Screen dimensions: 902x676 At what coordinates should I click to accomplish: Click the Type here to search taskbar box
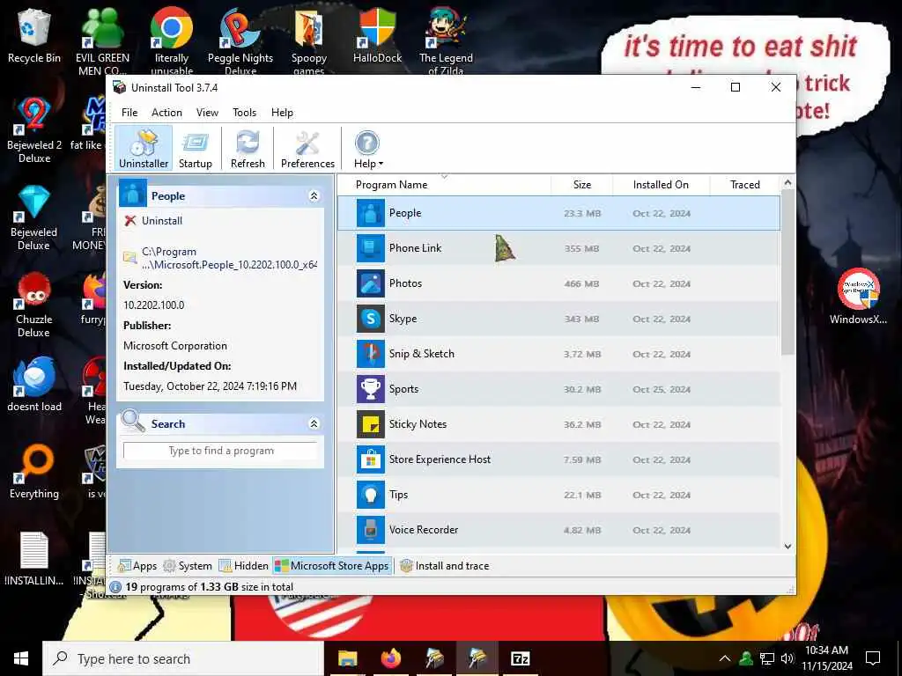[x=183, y=658]
